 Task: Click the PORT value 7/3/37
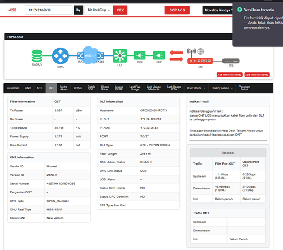click(x=144, y=136)
